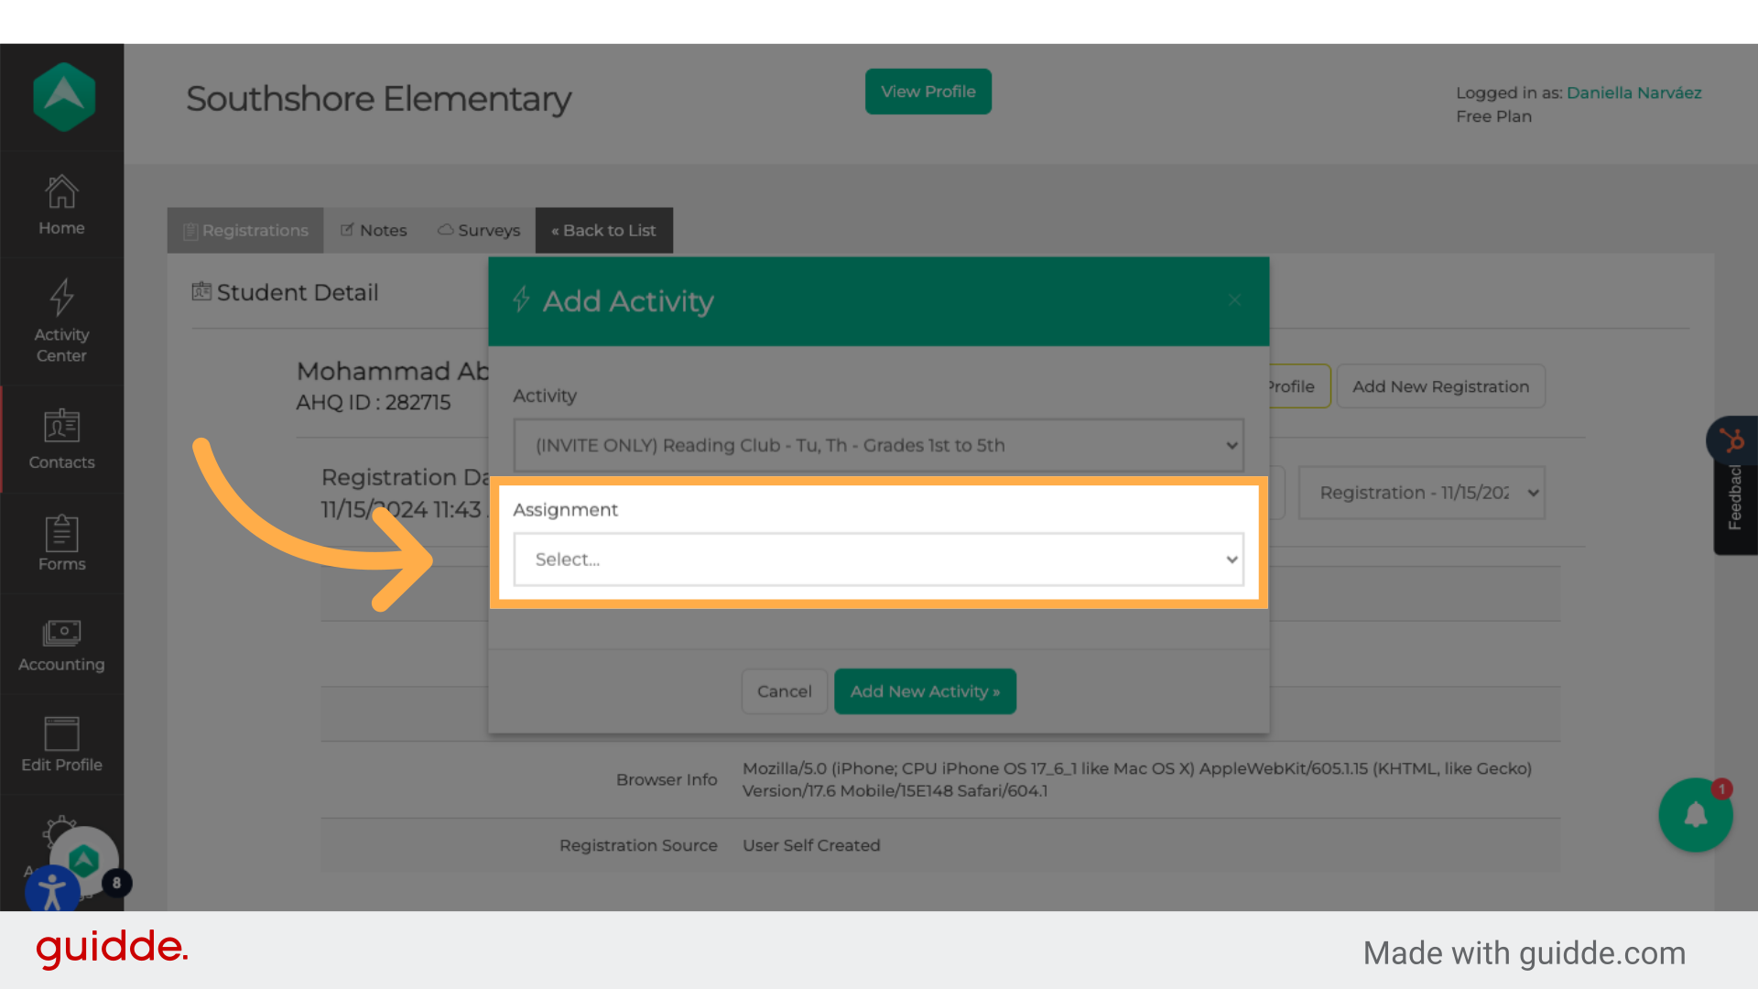Open the accessibility widget icon
The height and width of the screenshot is (989, 1758).
(x=52, y=890)
